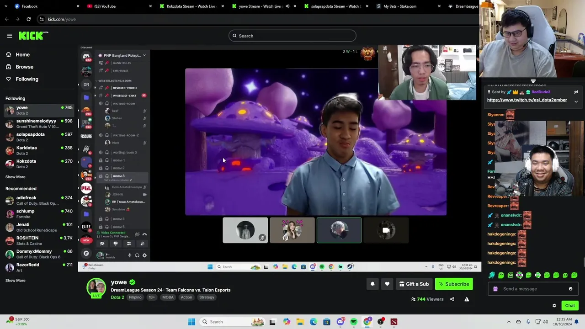Open Discord explore servers compass icon
Viewport: 585px width, 329px height.
pos(86,253)
